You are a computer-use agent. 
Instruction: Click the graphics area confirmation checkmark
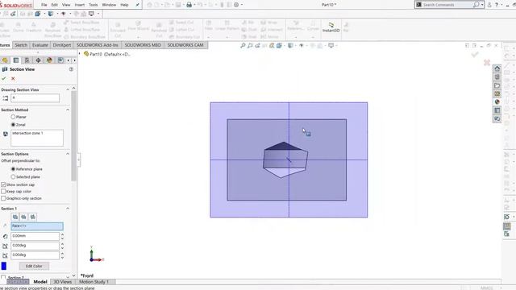tap(475, 54)
